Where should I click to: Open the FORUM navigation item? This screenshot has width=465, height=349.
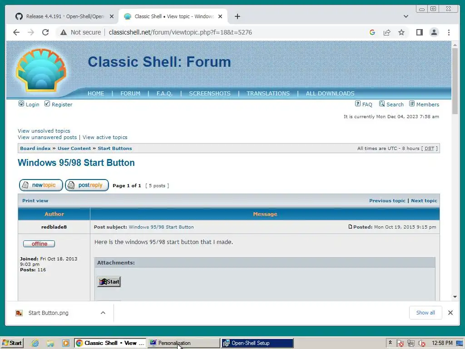130,94
